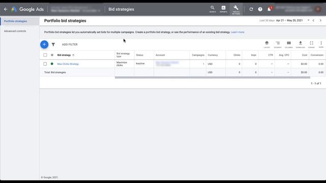Open the More three-dot menu
This screenshot has width=326, height=183.
[321, 44]
